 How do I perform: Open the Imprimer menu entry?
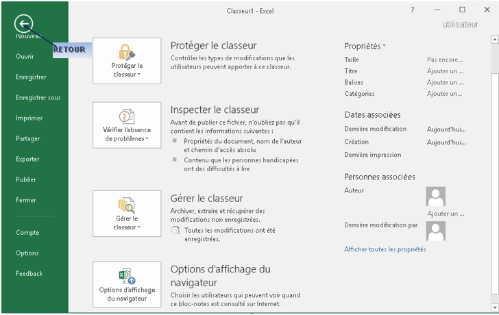click(29, 118)
